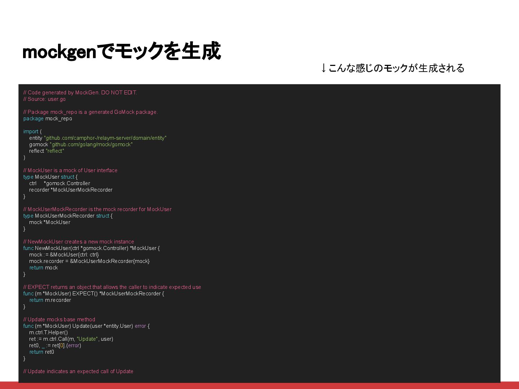Image resolution: width=519 pixels, height=389 pixels.
Task: Click the line '// Source: user.go'
Action: click(44, 99)
